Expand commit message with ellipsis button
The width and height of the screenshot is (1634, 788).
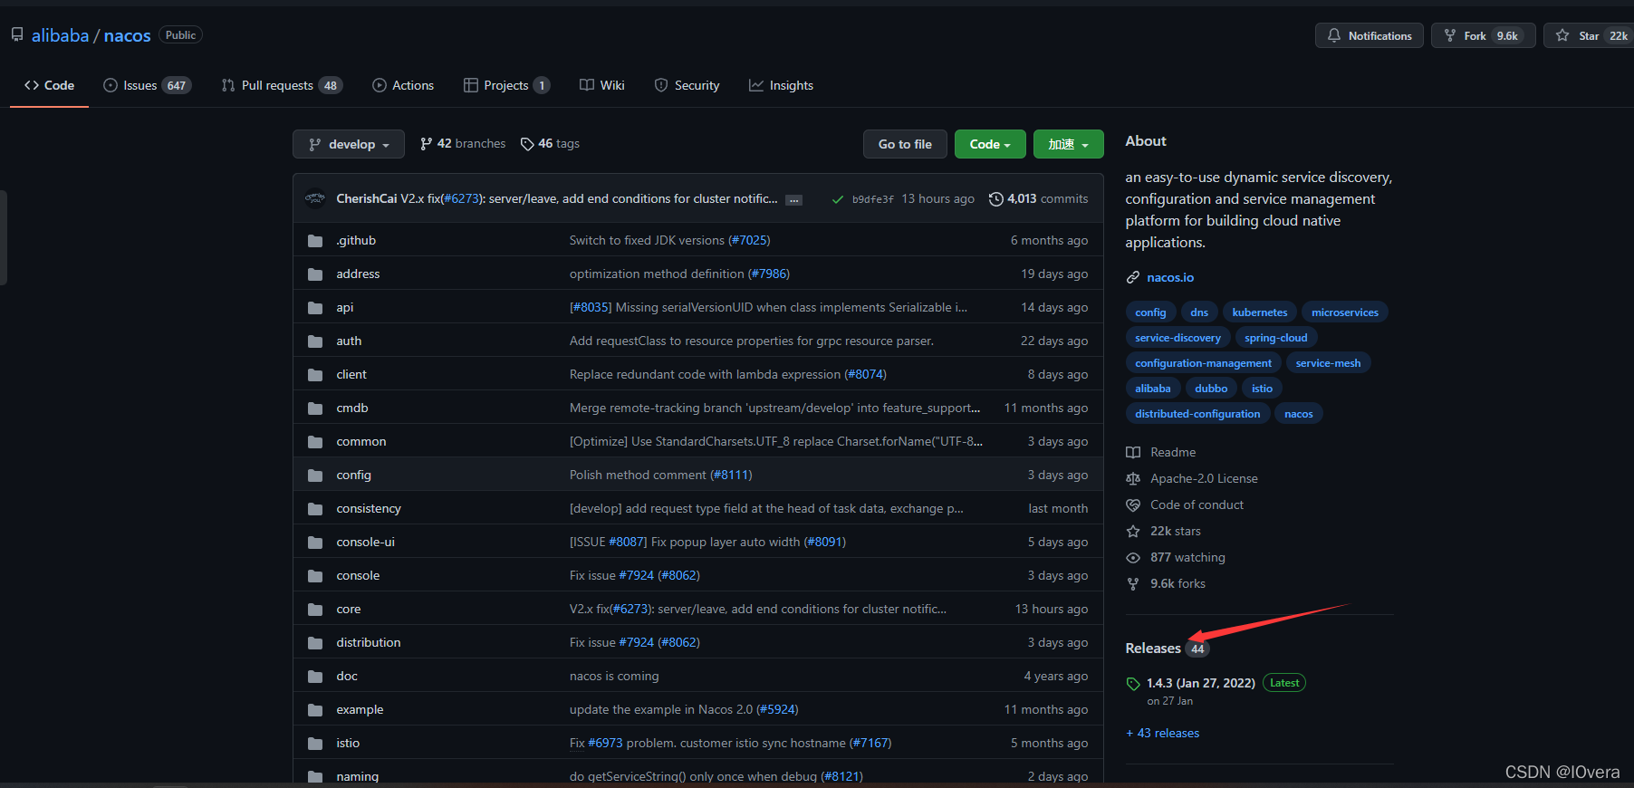coord(794,200)
